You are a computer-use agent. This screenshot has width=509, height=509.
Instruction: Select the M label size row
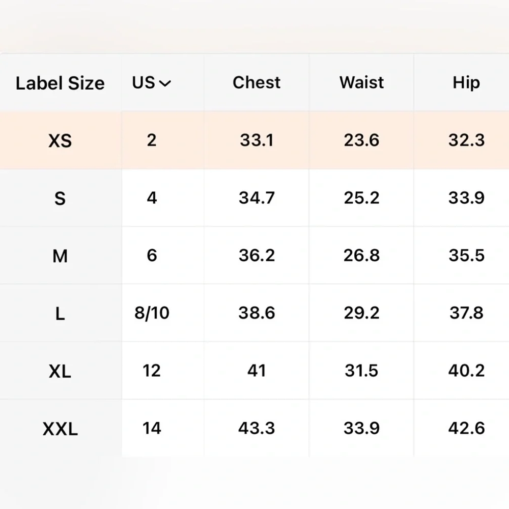(254, 256)
